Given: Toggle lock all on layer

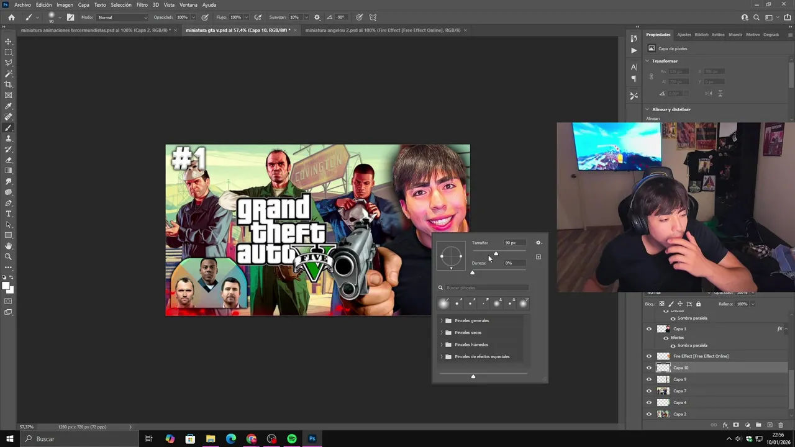Looking at the screenshot, I should tap(698, 304).
